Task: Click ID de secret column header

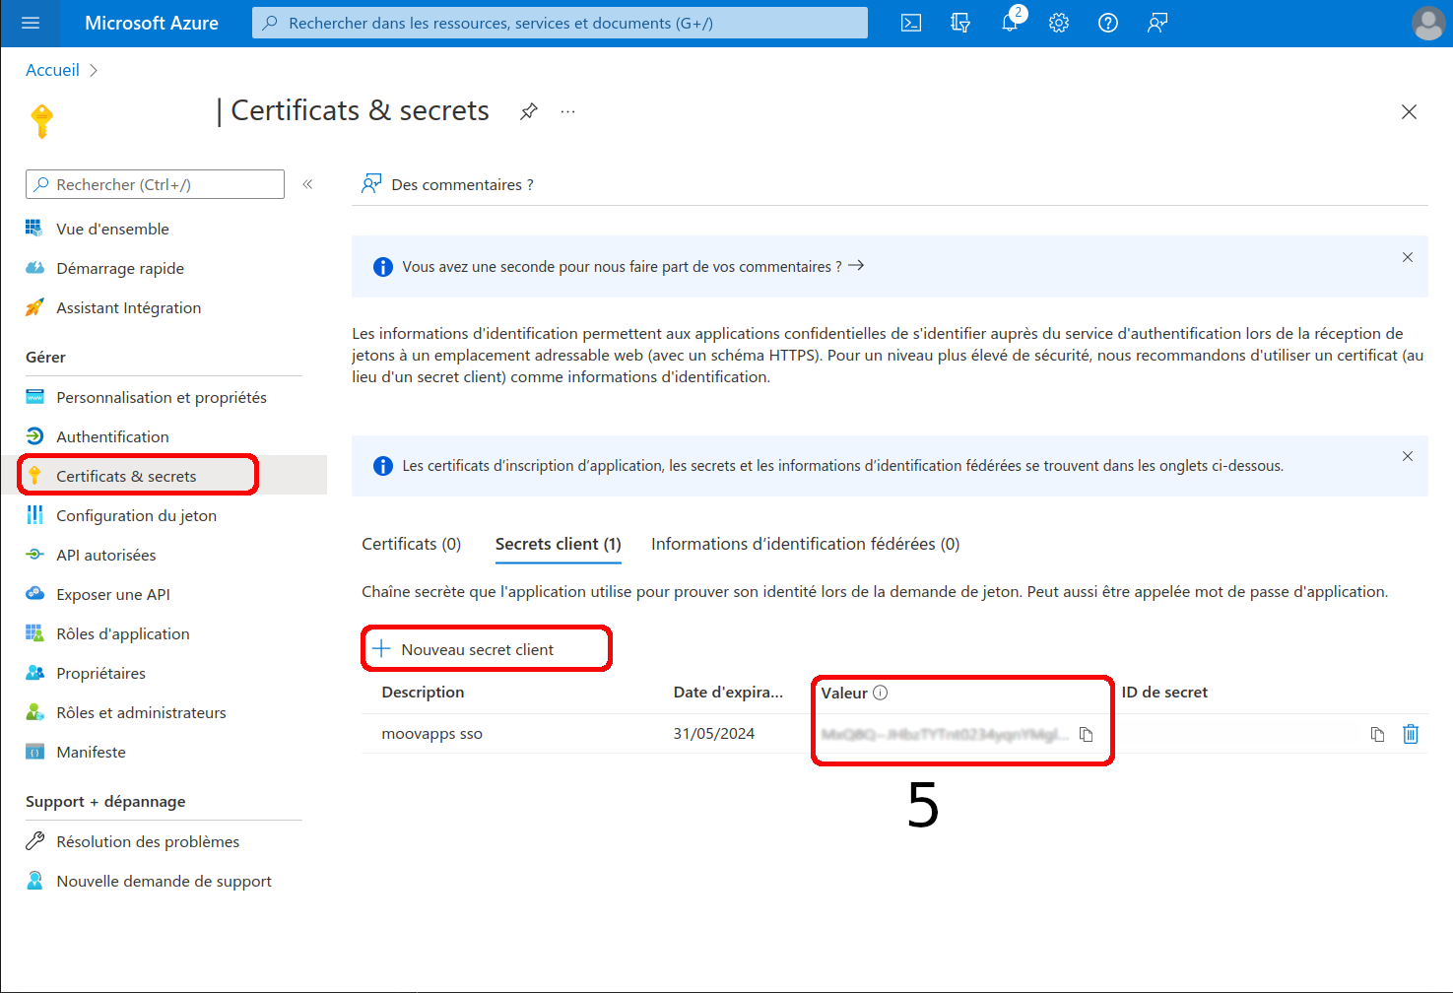Action: (x=1164, y=692)
